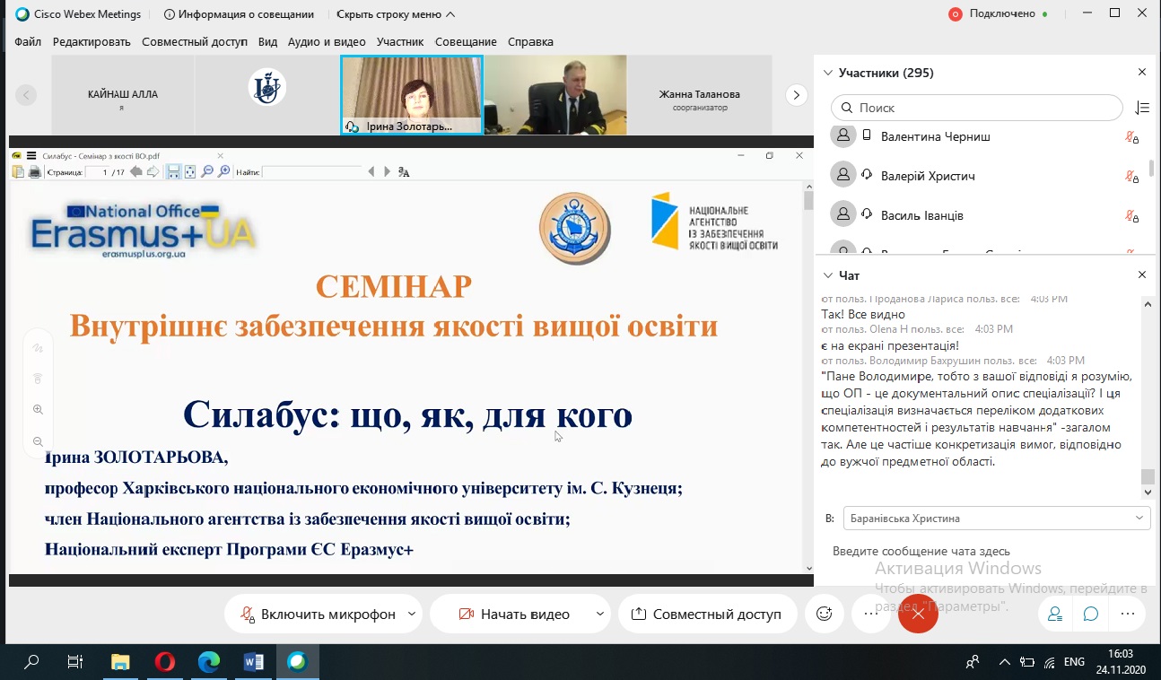Click muted mic icon for Василь Іванців
1161x680 pixels.
[x=1132, y=216]
